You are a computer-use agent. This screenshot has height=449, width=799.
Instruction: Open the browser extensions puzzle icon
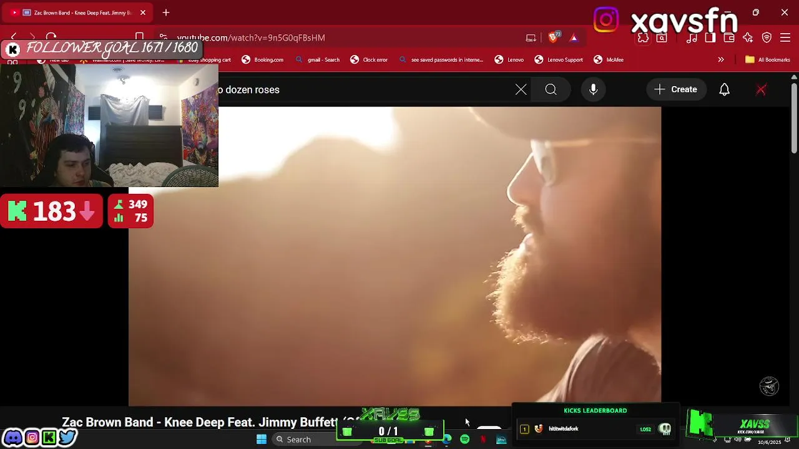click(x=643, y=38)
